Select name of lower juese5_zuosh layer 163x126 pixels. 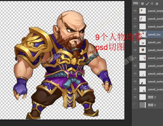[x=156, y=27]
